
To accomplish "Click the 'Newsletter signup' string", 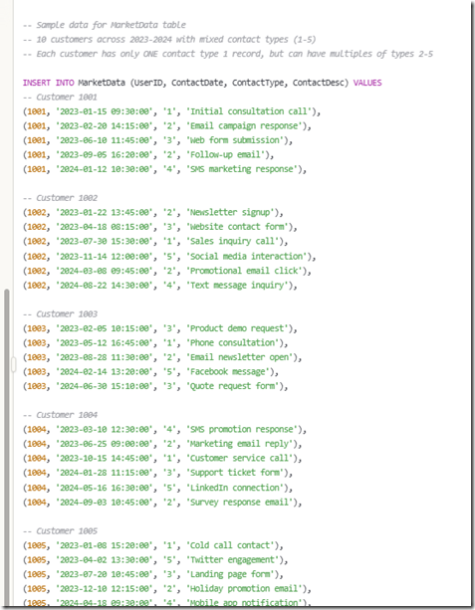I will tap(231, 212).
